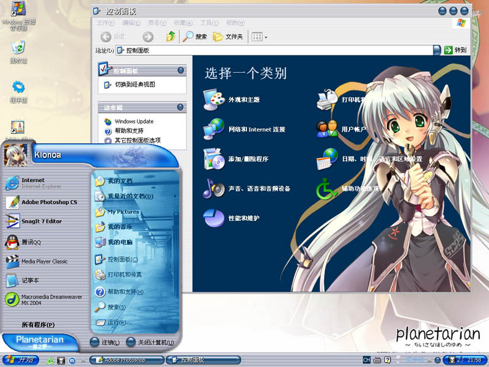489x367 pixels.
Task: Open User Accounts category icon
Action: [x=327, y=129]
